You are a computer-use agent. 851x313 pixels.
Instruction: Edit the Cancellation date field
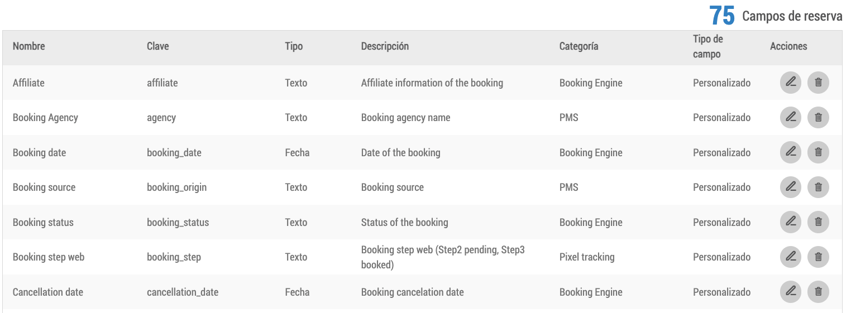pos(791,292)
